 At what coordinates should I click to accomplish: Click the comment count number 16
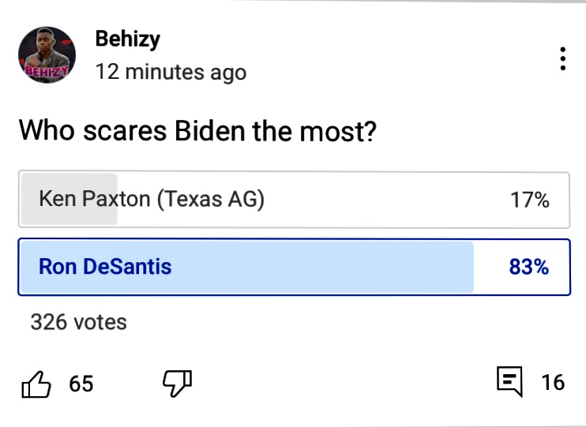click(x=553, y=384)
